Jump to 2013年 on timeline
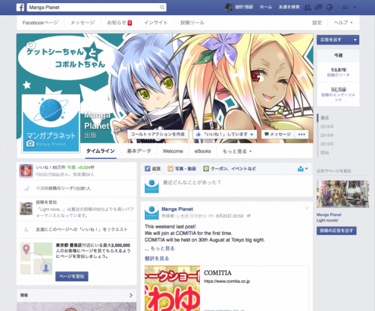375x311 pixels. pyautogui.click(x=327, y=144)
